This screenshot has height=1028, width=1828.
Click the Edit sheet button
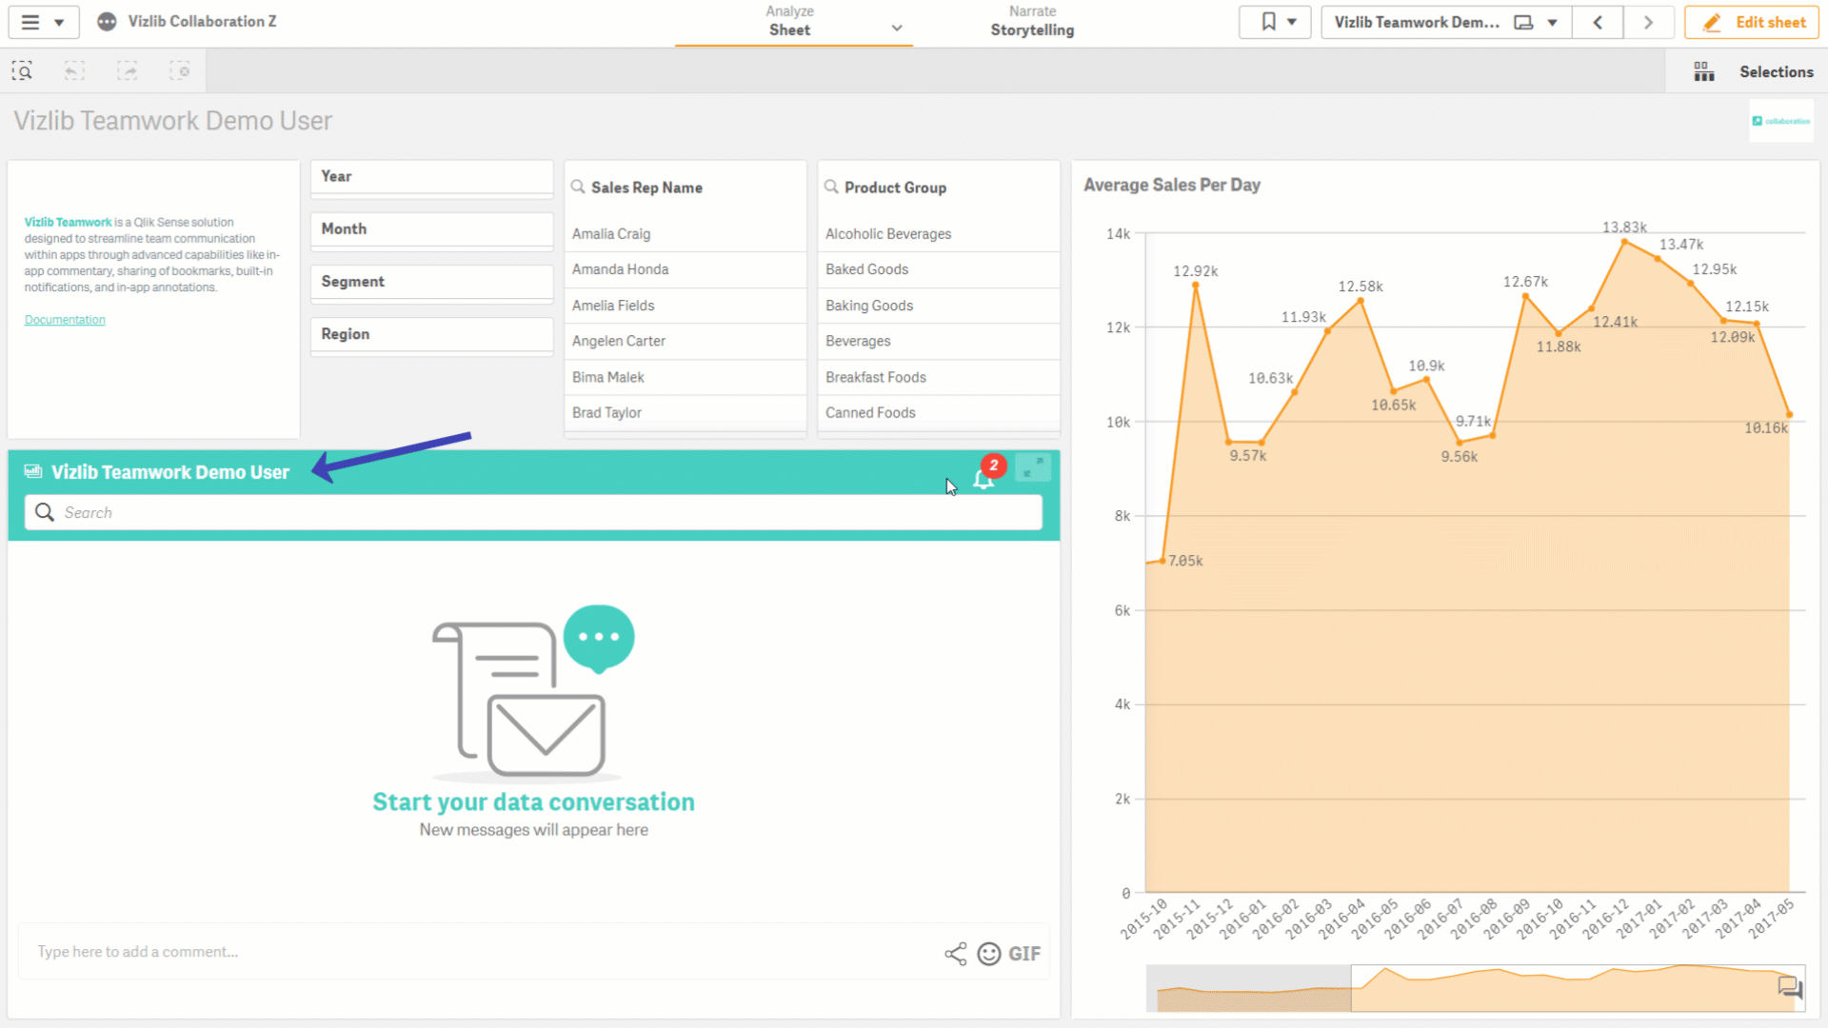click(x=1752, y=22)
